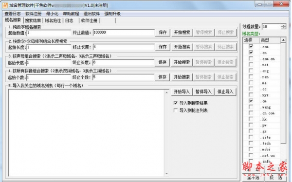The height and width of the screenshot is (182, 292).
Task: Click the 终止个数 field showing 5
Action: point(123,77)
